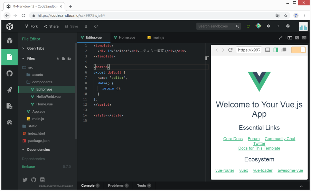Open the Discord link icon
This screenshot has width=311, height=191.
click(43, 180)
